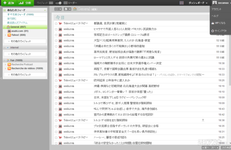The width and height of the screenshot is (231, 150).
Task: Expand the Recherche Podcast feed arrow
Action: [6, 65]
